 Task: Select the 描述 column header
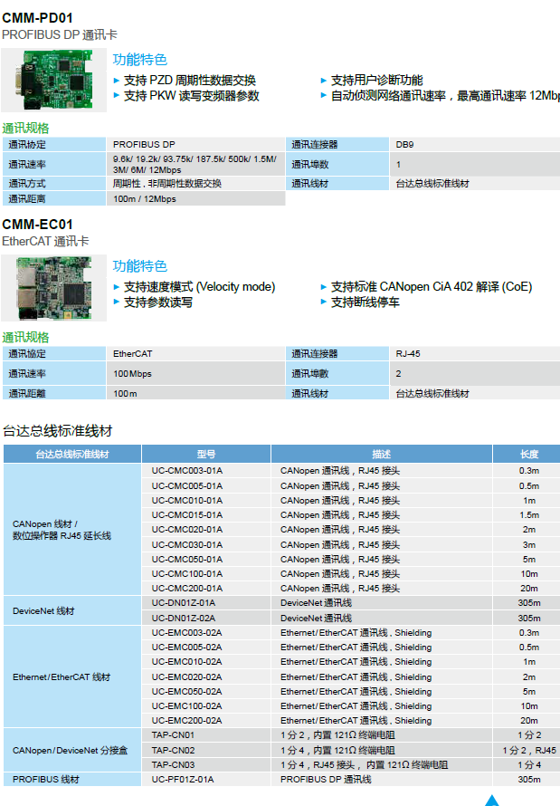pos(381,455)
